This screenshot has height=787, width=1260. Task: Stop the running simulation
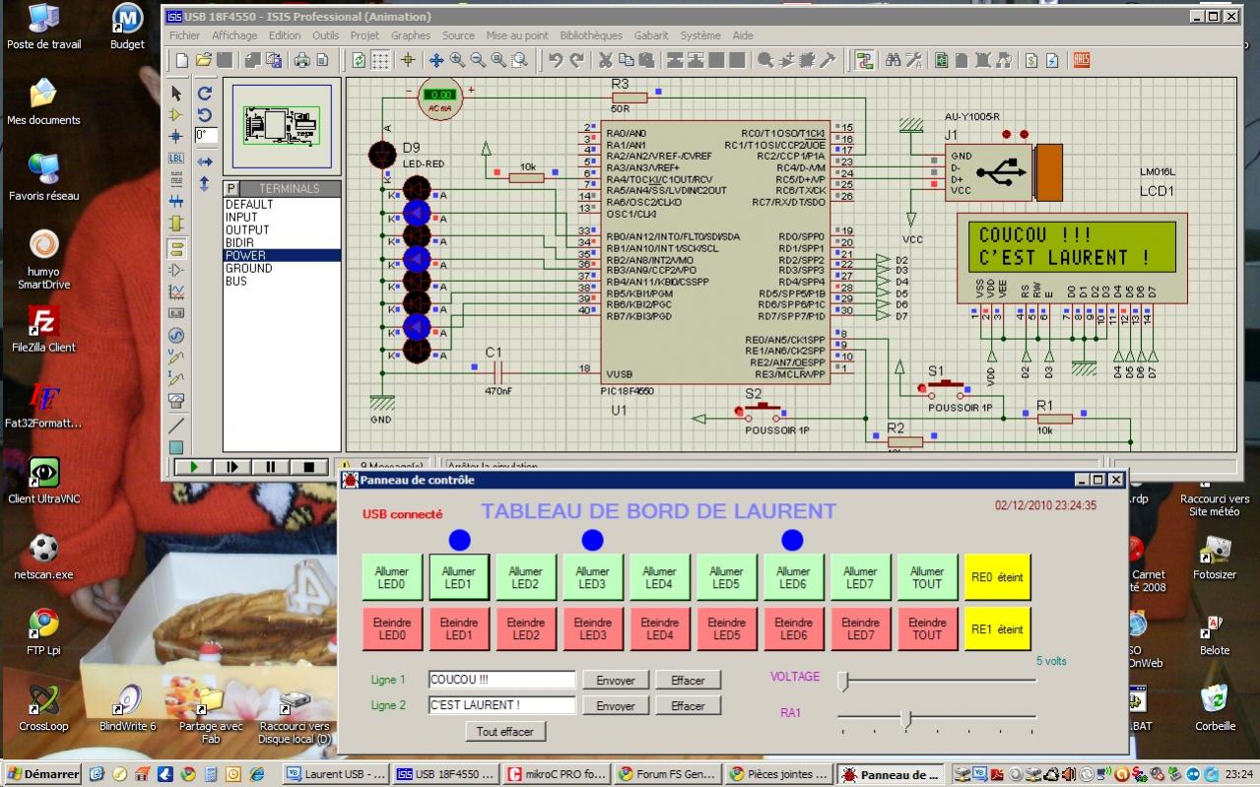[x=308, y=467]
